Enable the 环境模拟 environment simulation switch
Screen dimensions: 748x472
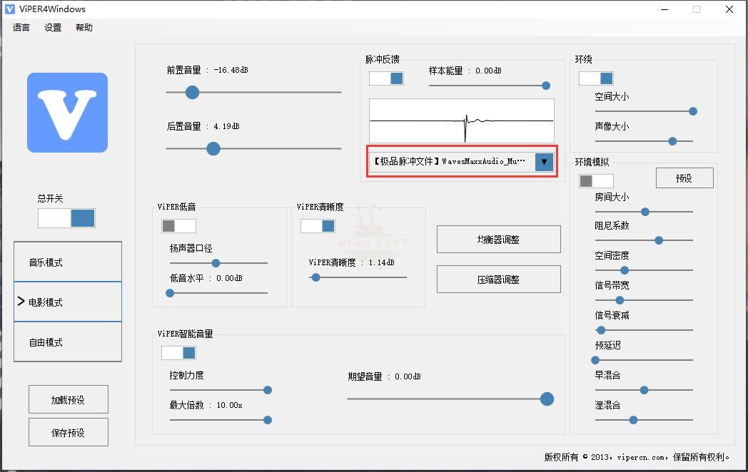pyautogui.click(x=595, y=180)
